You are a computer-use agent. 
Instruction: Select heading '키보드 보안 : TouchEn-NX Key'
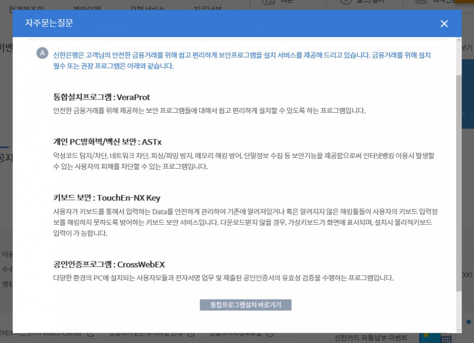click(x=107, y=198)
